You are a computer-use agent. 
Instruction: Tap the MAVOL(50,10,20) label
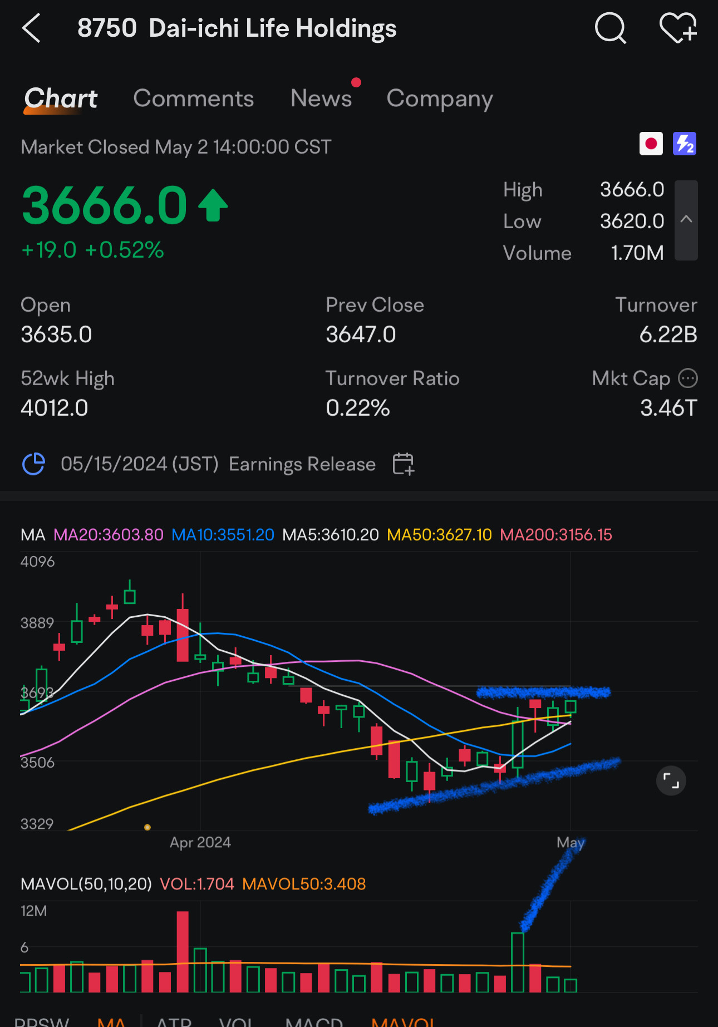click(x=86, y=884)
